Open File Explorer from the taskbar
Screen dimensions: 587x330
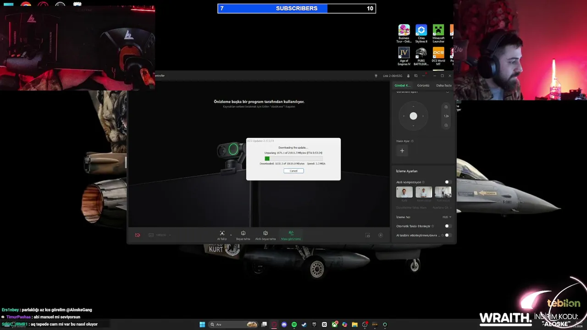(354, 324)
